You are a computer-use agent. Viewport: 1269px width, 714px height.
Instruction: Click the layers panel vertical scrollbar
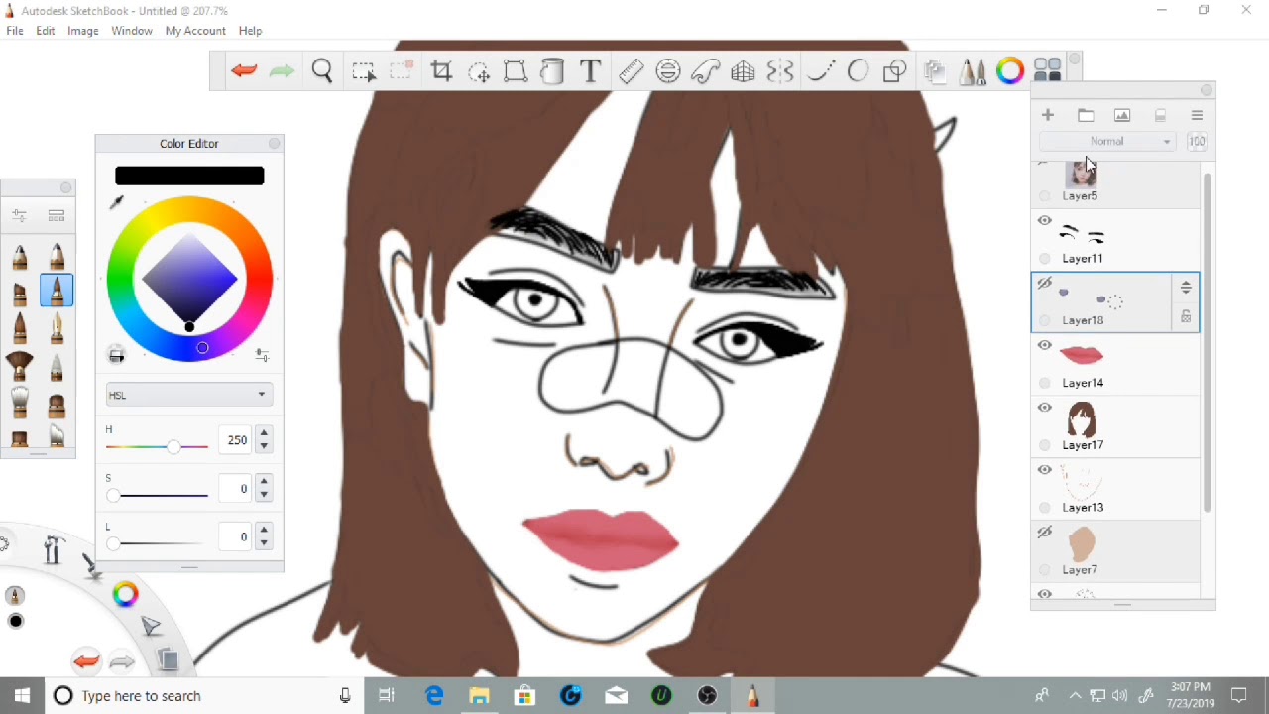[1208, 342]
